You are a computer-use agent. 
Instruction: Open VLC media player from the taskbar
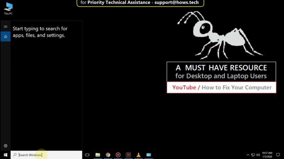click(138, 155)
